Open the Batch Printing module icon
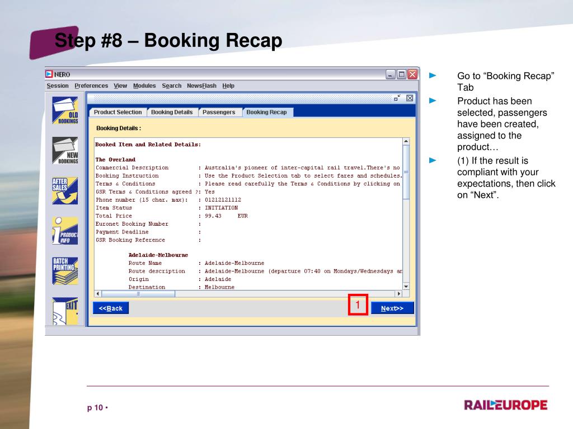Screen dimensions: 573x429 [x=65, y=271]
